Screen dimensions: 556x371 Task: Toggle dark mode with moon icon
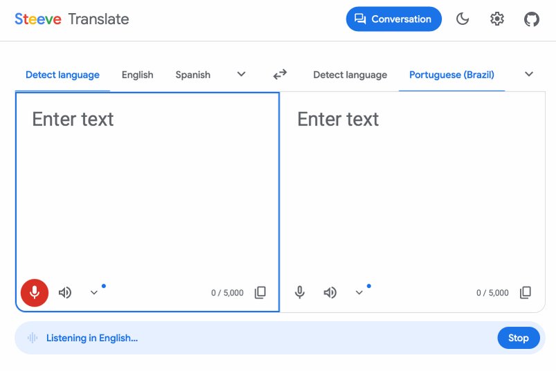[463, 19]
